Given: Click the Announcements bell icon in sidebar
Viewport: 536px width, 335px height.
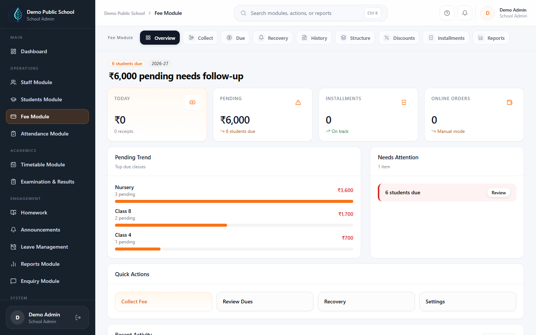Looking at the screenshot, I should coord(13,230).
